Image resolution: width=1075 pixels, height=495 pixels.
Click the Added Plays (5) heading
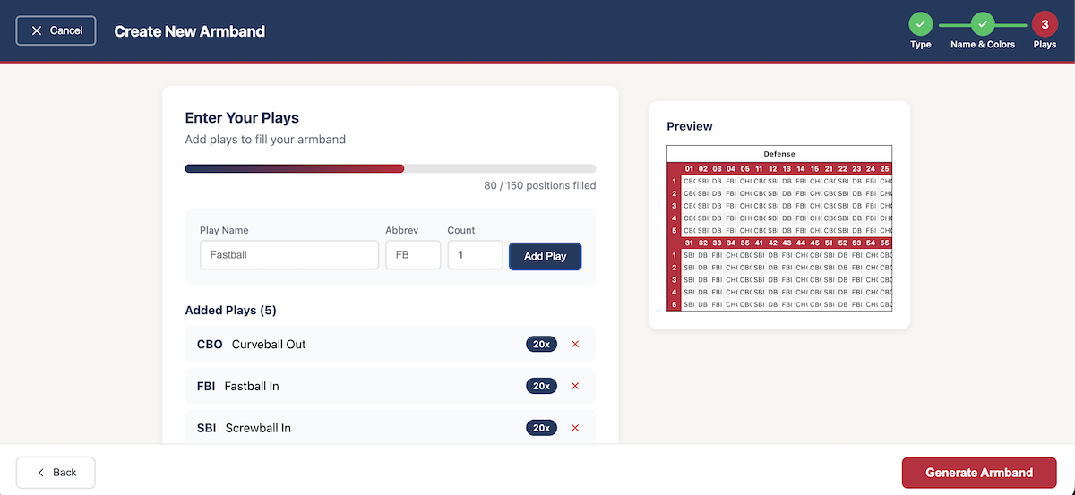(230, 311)
